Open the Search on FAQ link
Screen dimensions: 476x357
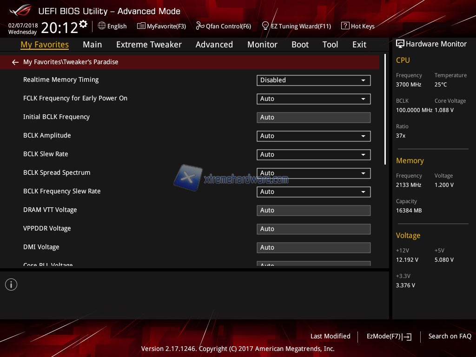click(450, 337)
